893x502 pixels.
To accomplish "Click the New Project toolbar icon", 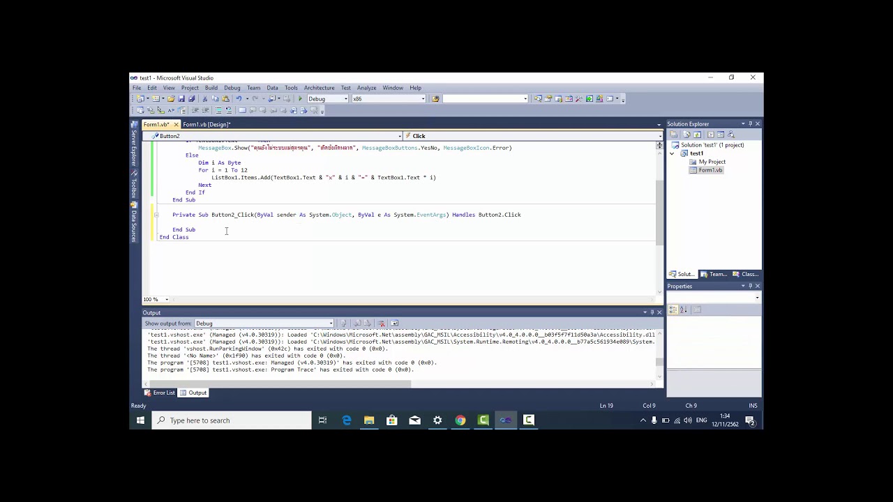I will tap(140, 98).
